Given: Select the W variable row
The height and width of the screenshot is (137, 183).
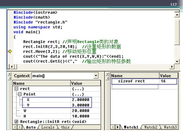Looking at the screenshot, I should tap(25, 111).
